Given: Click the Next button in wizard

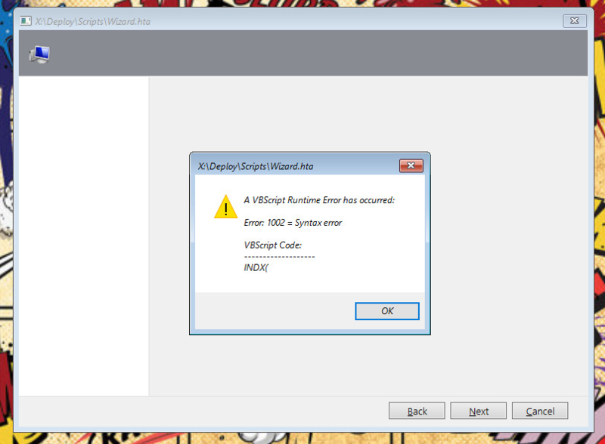Looking at the screenshot, I should tap(479, 411).
